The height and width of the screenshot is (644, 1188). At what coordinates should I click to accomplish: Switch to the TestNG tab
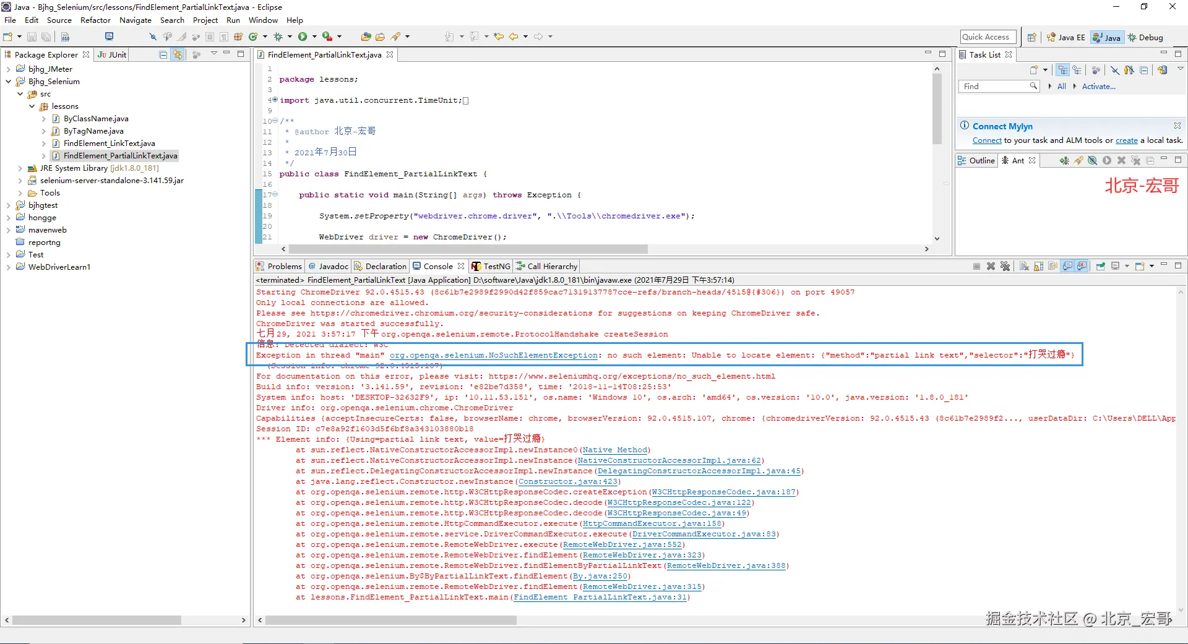pos(491,266)
